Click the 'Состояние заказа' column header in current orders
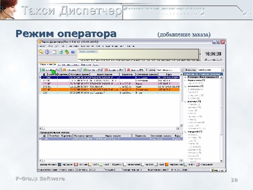 [x=147, y=74]
